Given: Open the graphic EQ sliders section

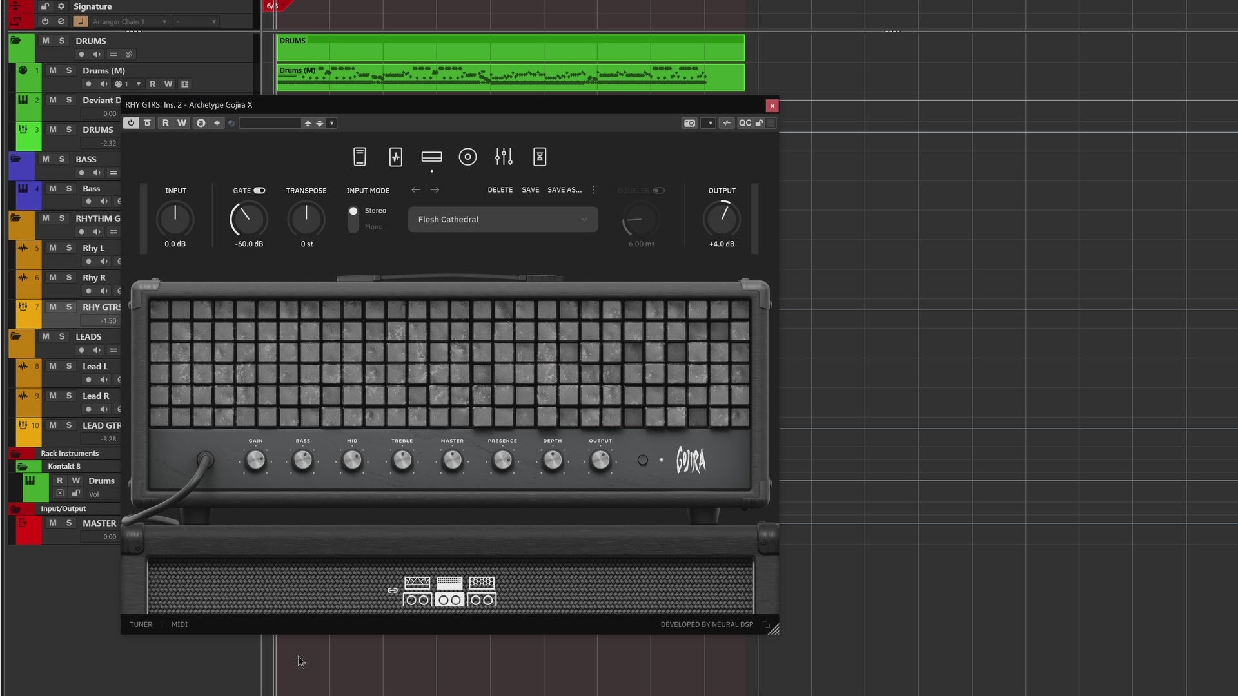Looking at the screenshot, I should click(x=504, y=157).
